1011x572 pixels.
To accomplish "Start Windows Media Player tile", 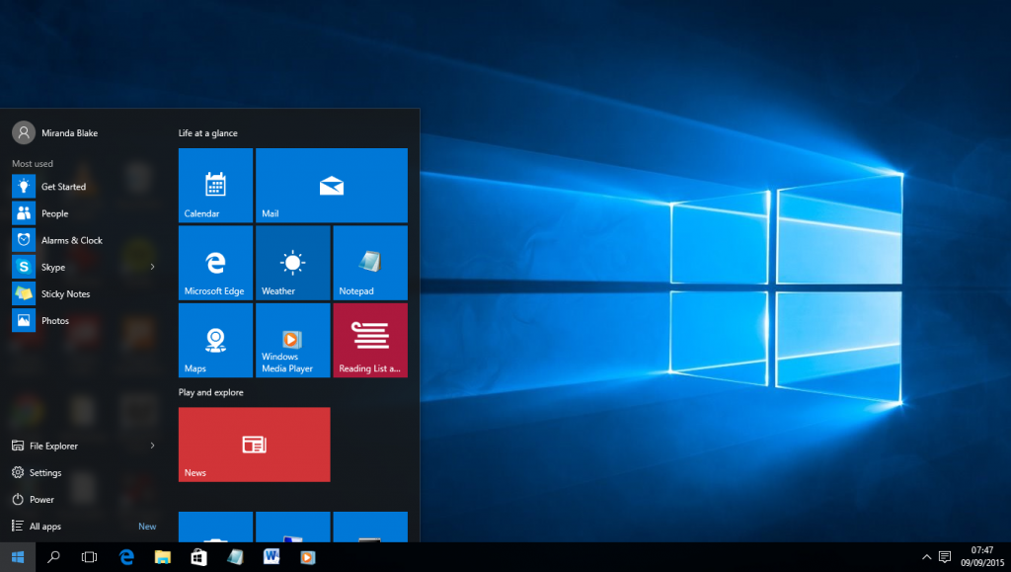I will coord(292,340).
